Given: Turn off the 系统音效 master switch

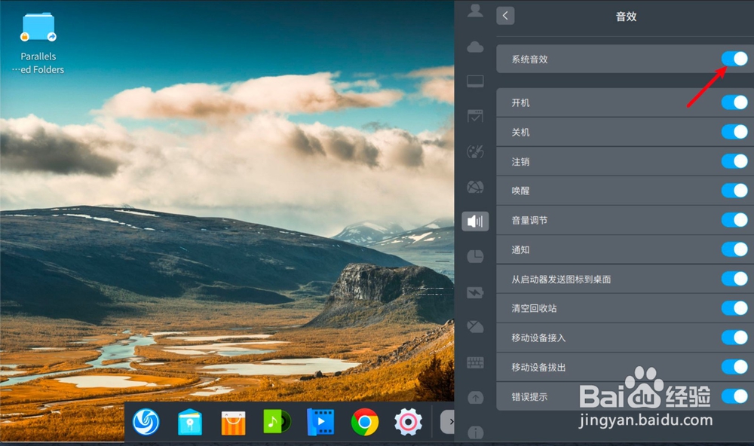Looking at the screenshot, I should click(734, 59).
